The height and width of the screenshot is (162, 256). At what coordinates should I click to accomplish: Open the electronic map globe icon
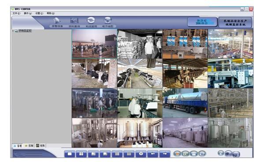[x=108, y=22]
